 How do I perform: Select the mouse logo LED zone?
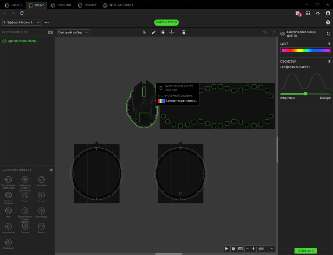[144, 118]
